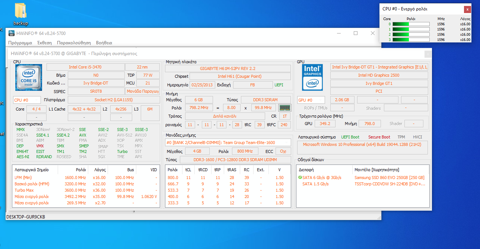The height and width of the screenshot is (249, 480).
Task: Minimize the HWiNFO 64 main window
Action: [338, 33]
